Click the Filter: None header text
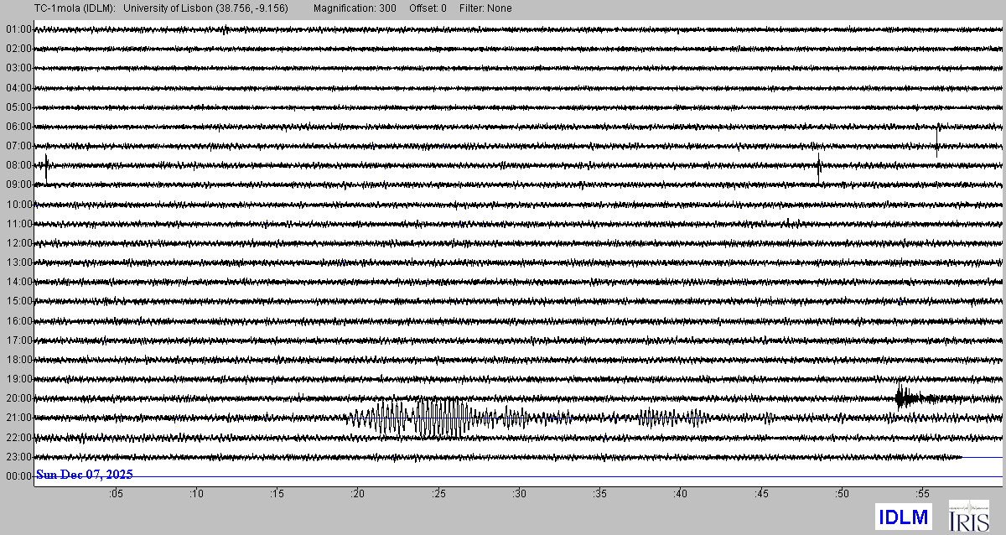Viewport: 1006px width, 535px height. click(485, 8)
